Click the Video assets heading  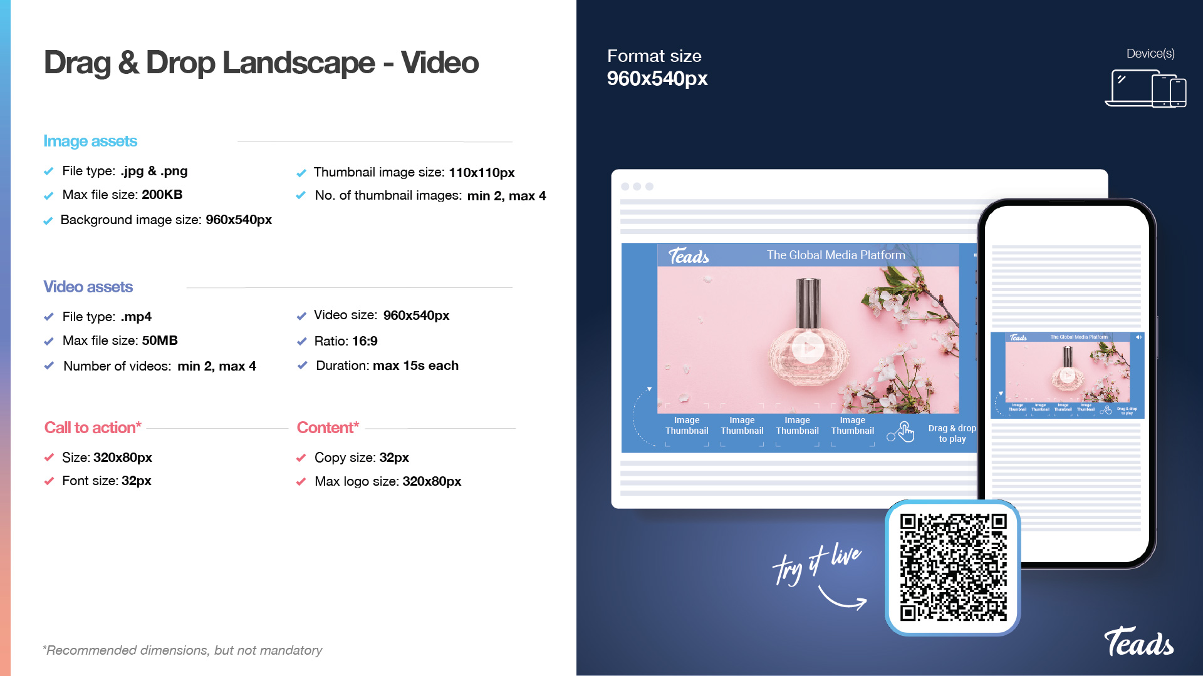click(88, 287)
